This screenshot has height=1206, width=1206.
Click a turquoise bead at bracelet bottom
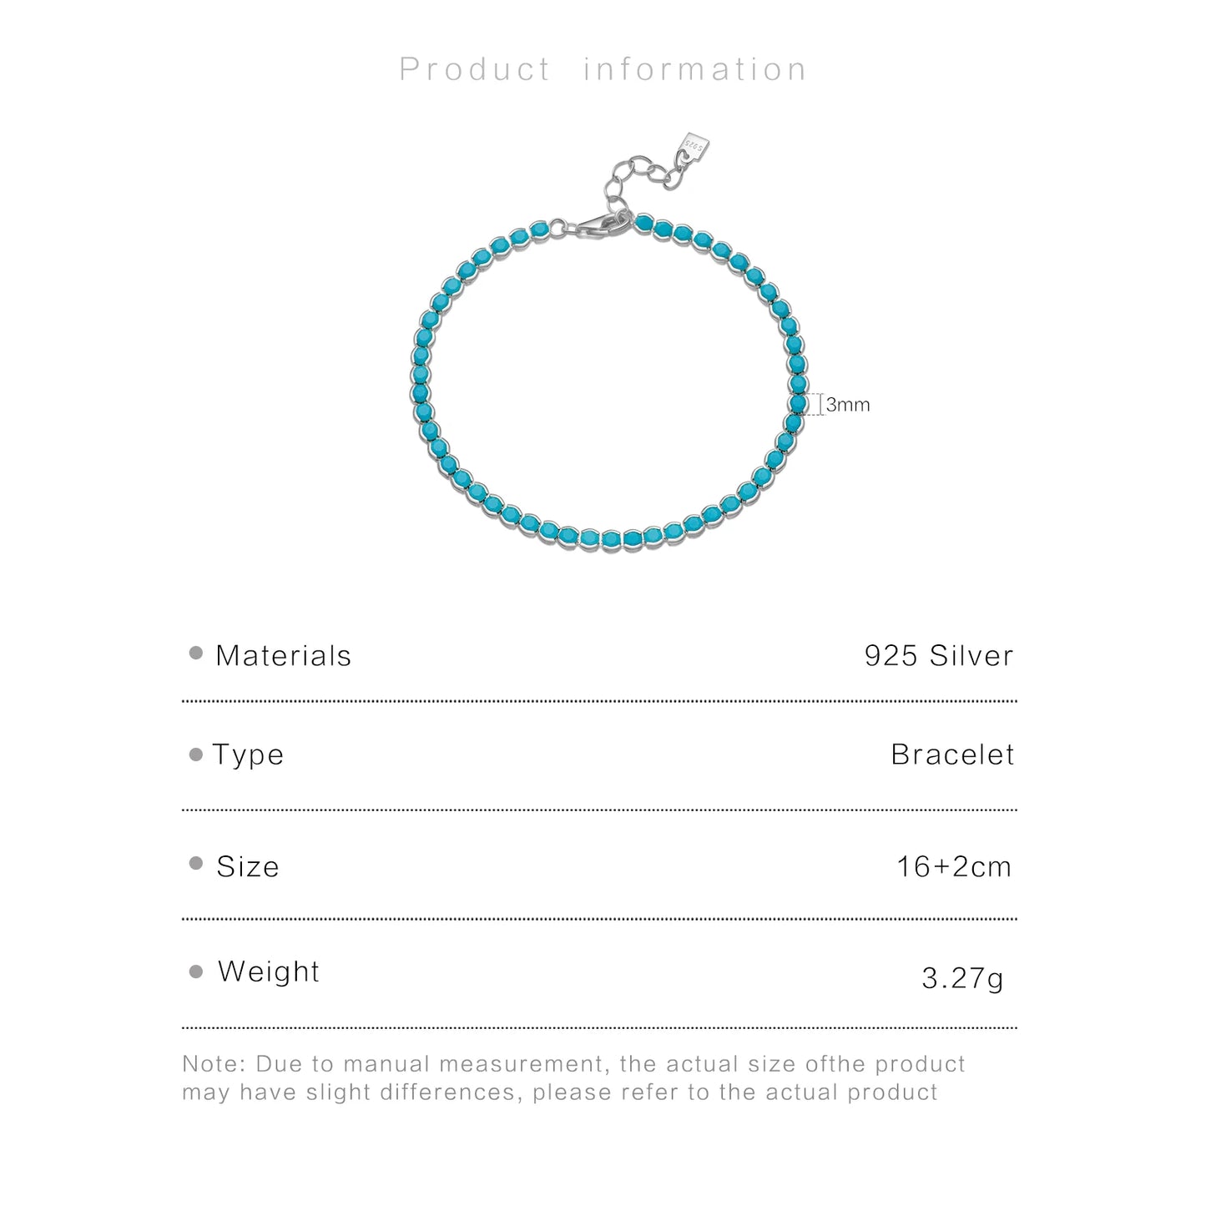[611, 539]
